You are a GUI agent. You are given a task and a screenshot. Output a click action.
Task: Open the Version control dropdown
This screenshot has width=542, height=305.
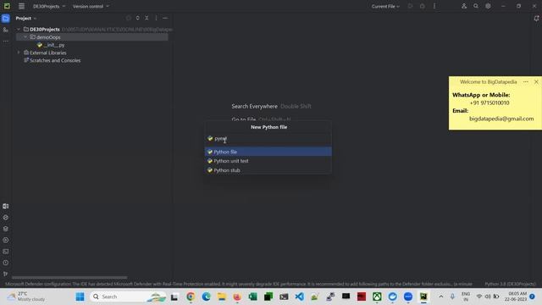(x=91, y=6)
